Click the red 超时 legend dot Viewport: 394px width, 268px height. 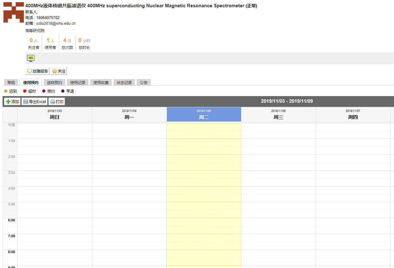(x=25, y=91)
